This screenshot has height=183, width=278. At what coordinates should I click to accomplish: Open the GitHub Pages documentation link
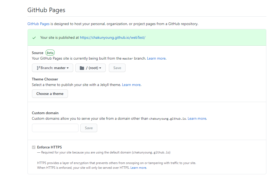(x=38, y=24)
